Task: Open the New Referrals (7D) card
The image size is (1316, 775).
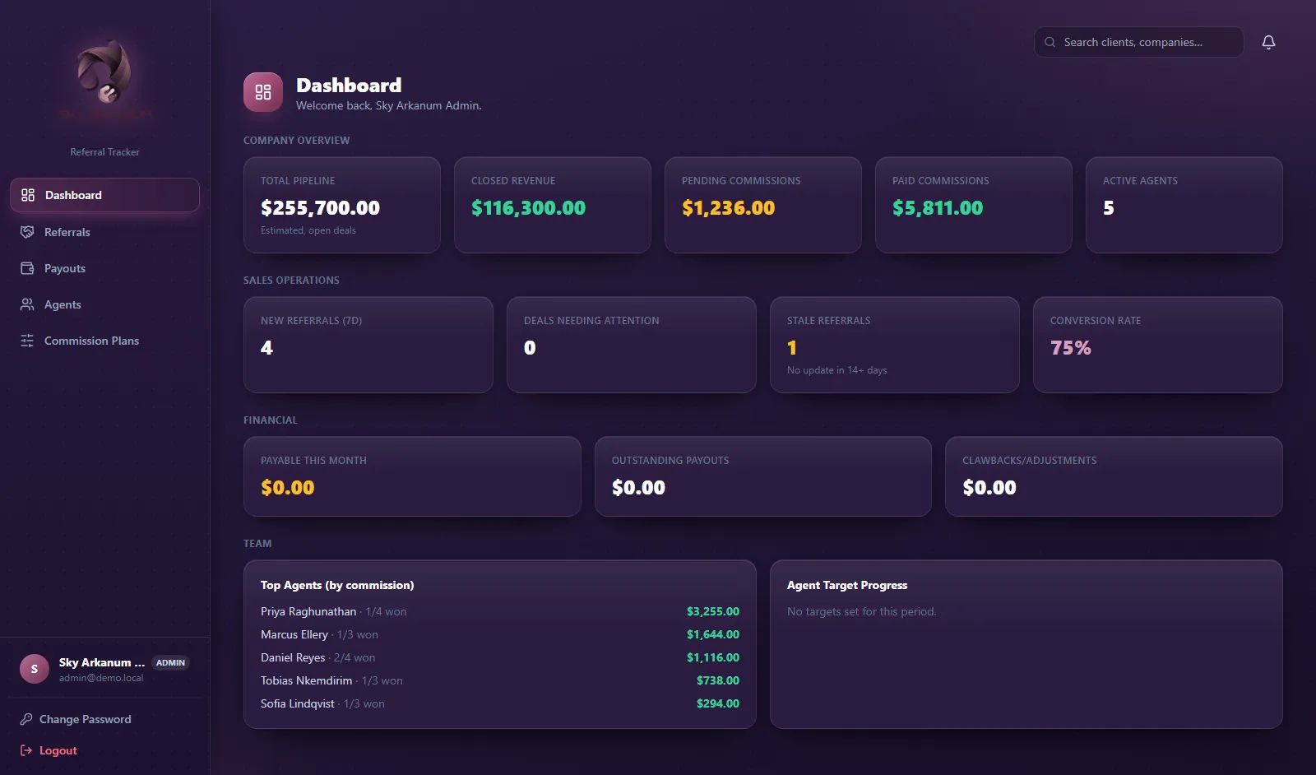Action: pos(368,345)
